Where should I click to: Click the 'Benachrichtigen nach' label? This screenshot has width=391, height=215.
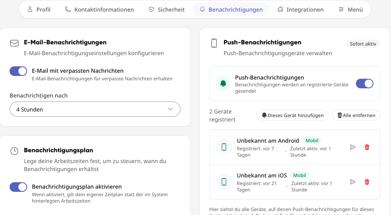click(39, 96)
